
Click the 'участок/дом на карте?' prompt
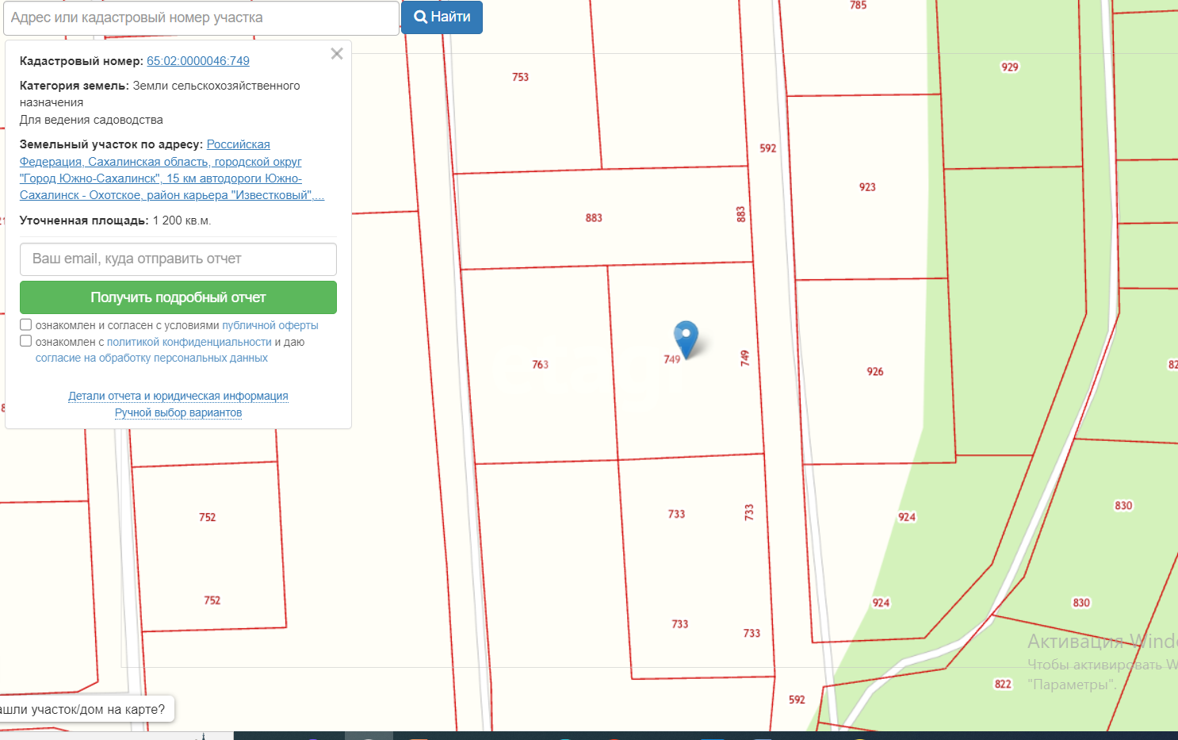click(x=83, y=709)
